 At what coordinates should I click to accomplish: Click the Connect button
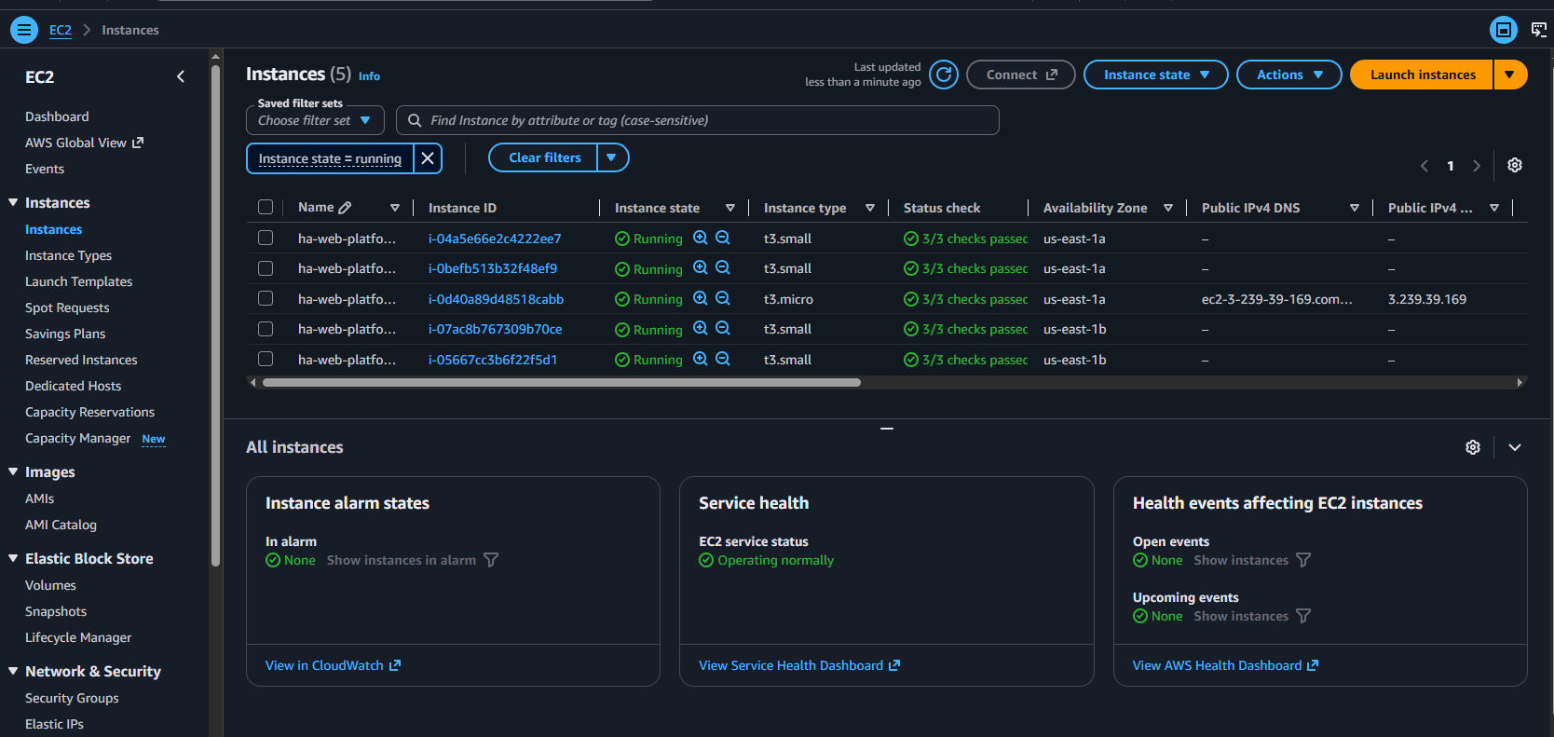[x=1021, y=75]
